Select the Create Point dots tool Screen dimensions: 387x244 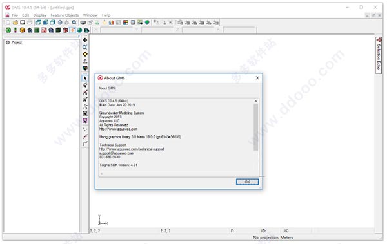click(x=85, y=129)
